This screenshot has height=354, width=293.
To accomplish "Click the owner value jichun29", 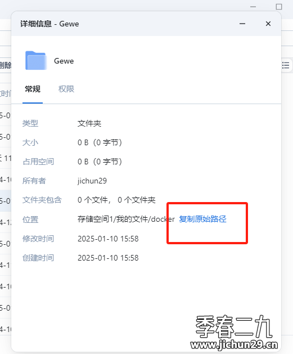I will pyautogui.click(x=92, y=181).
